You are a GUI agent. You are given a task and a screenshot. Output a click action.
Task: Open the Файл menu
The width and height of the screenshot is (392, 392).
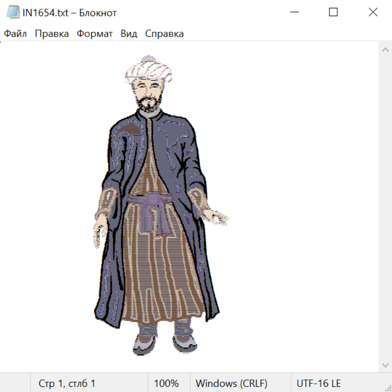(x=15, y=34)
